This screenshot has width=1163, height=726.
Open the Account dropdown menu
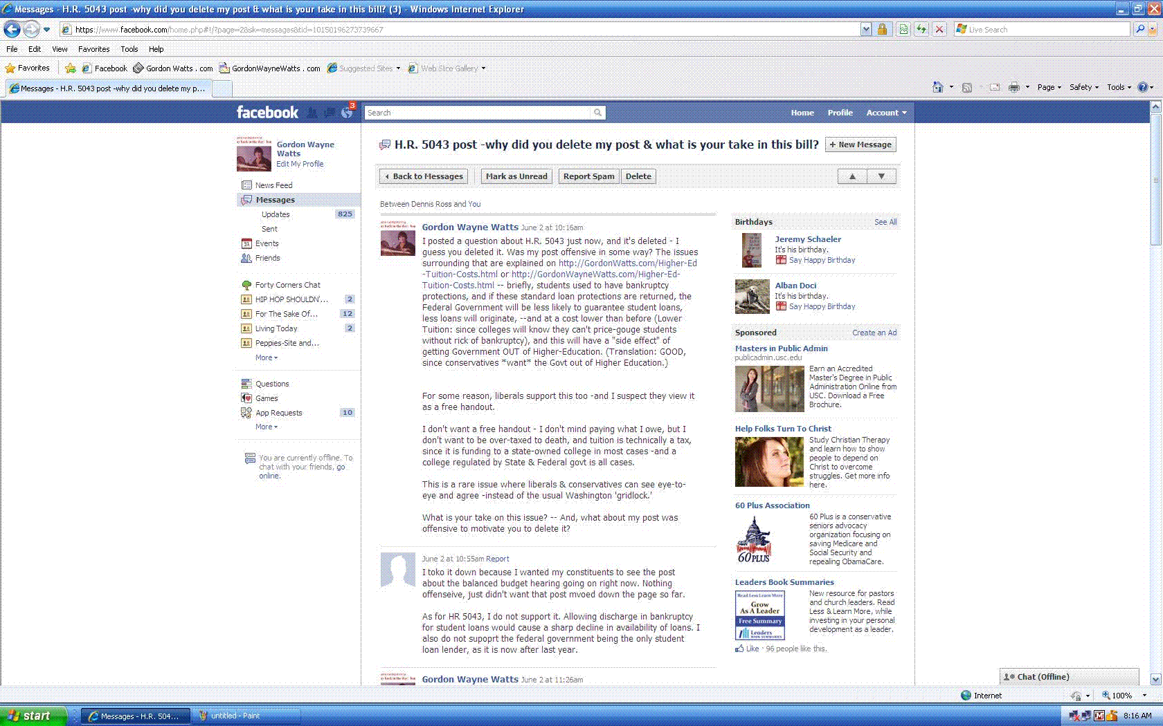(886, 113)
